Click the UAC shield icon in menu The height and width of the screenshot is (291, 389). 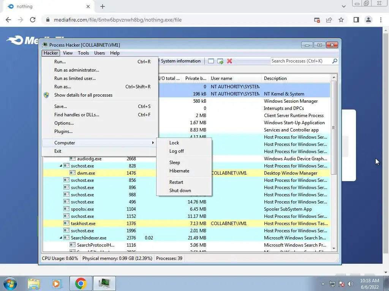point(46,95)
